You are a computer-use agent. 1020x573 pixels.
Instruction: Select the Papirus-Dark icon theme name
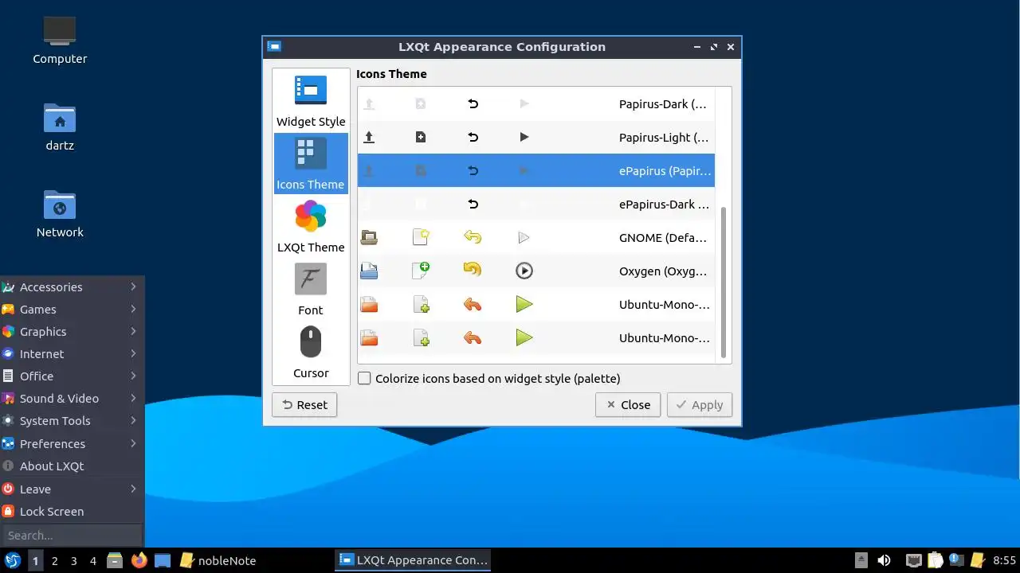(x=663, y=104)
